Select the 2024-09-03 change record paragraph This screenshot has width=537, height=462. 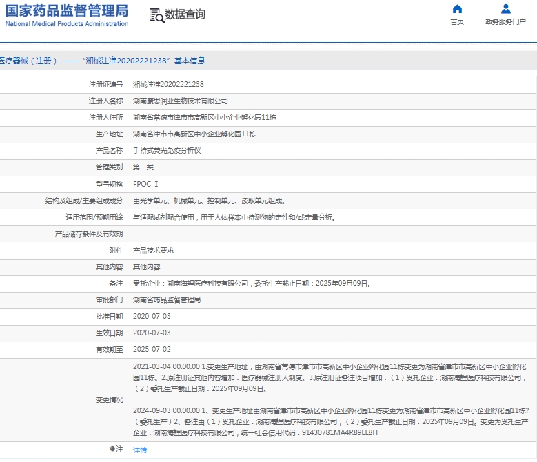coord(331,421)
